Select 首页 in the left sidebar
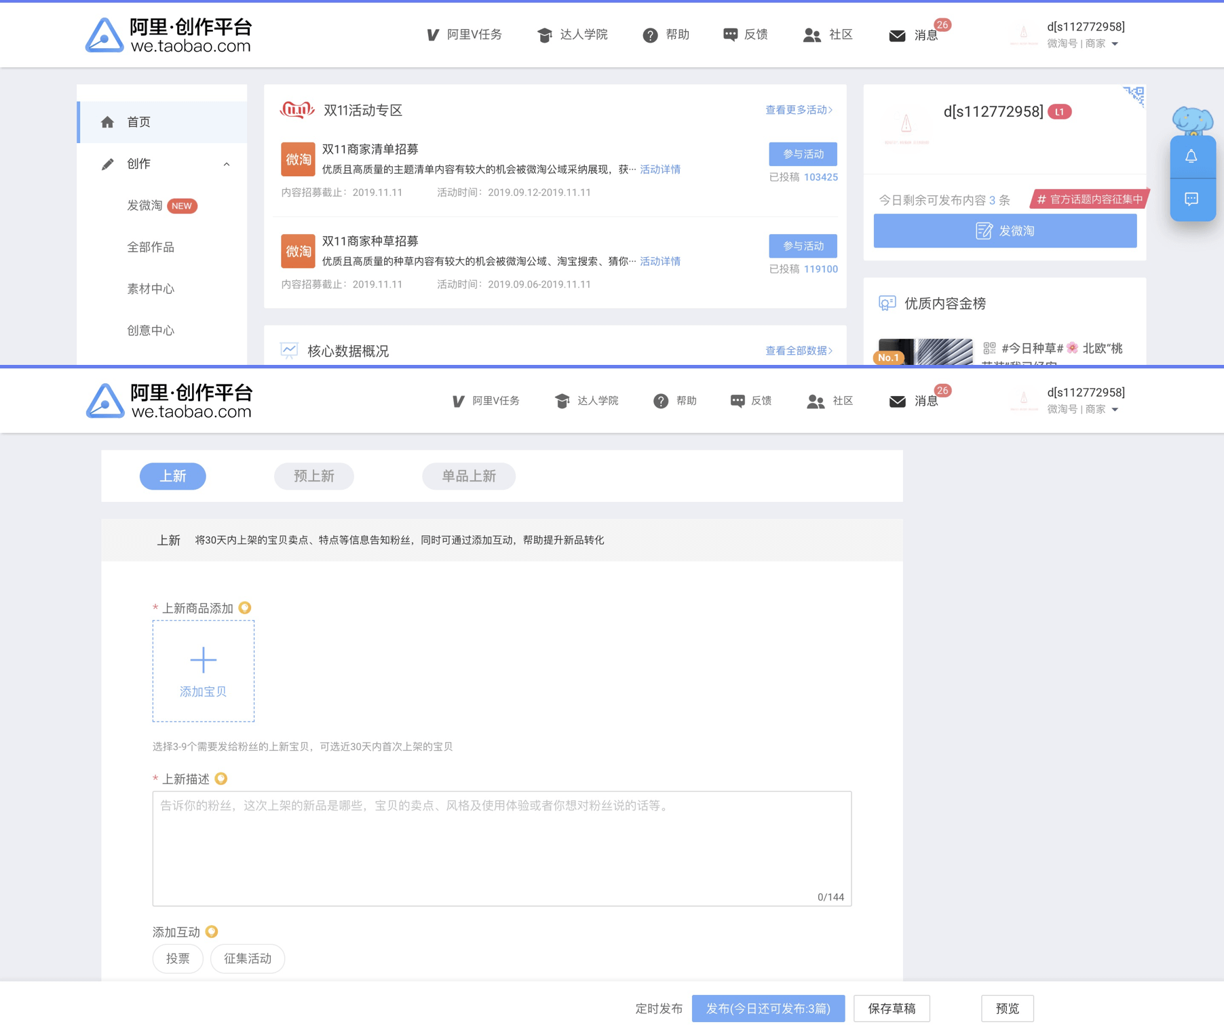This screenshot has width=1224, height=1035. pos(162,122)
